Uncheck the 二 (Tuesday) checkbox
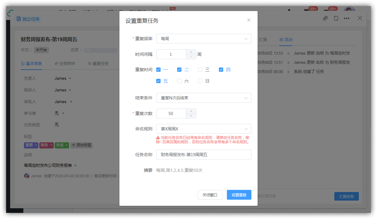Image resolution: width=377 pixels, height=219 pixels. tap(179, 70)
